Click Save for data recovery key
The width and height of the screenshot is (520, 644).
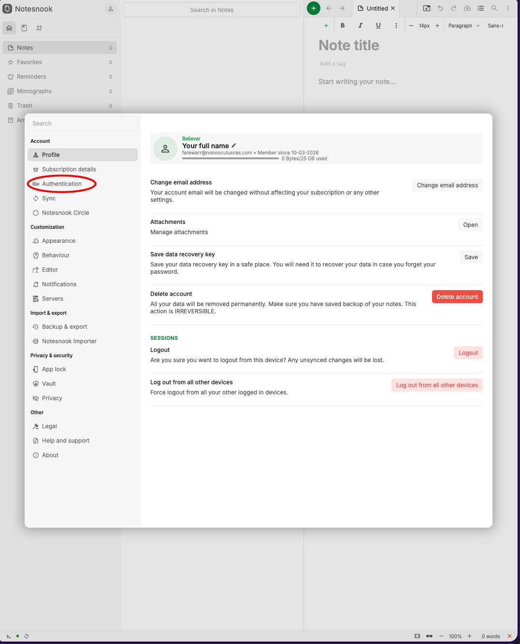(471, 257)
